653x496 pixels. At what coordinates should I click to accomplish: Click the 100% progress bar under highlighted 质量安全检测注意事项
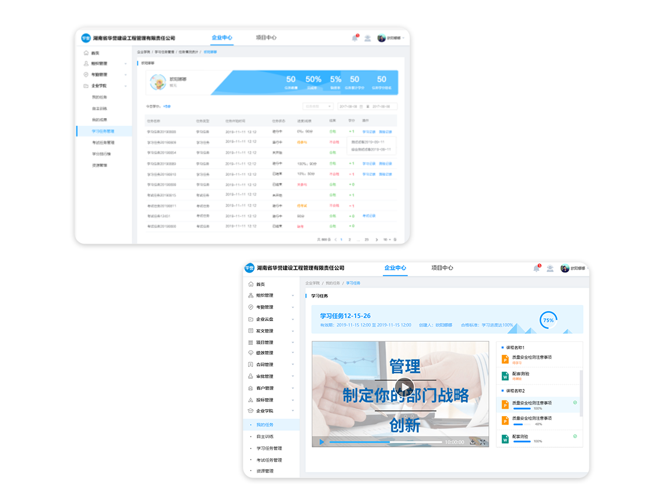click(x=522, y=409)
